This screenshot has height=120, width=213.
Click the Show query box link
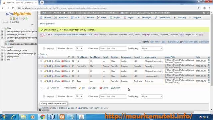tap(47, 24)
